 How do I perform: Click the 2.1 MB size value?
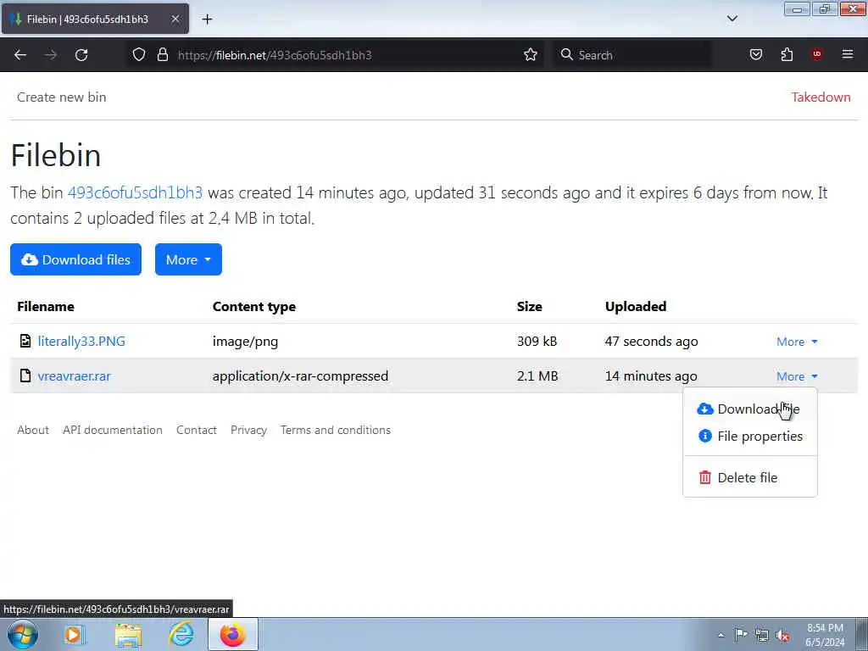coord(537,376)
